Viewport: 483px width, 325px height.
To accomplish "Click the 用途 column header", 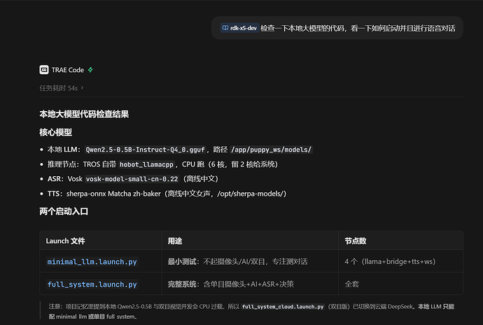I will tap(175, 240).
